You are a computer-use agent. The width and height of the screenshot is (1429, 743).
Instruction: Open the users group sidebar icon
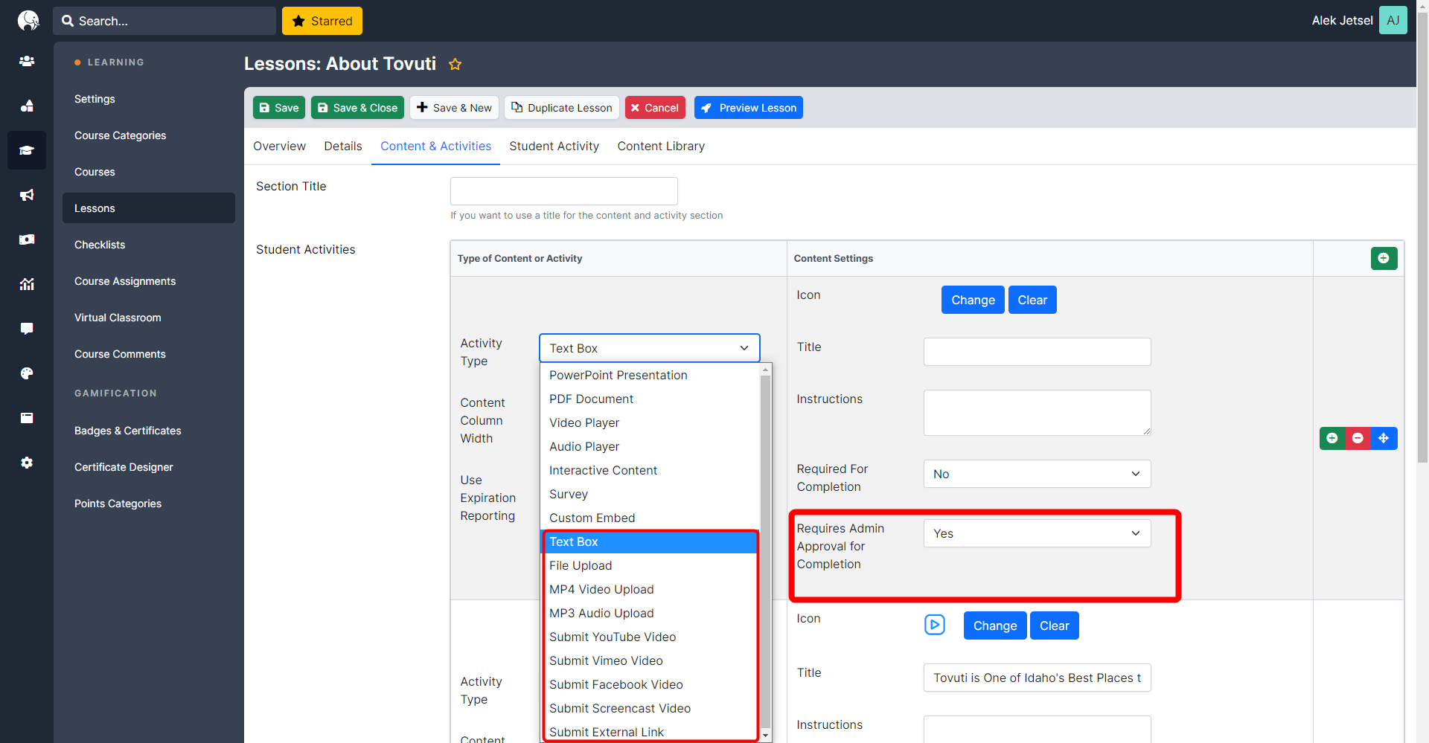[27, 61]
